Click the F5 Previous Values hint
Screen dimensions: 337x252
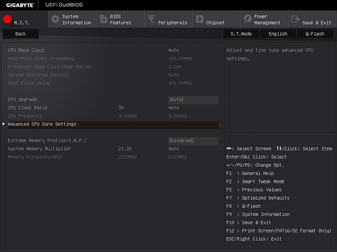(x=254, y=190)
